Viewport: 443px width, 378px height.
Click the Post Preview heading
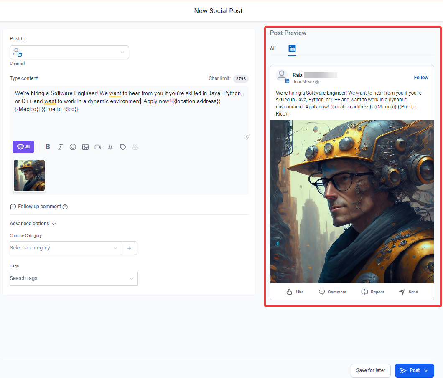click(x=288, y=33)
